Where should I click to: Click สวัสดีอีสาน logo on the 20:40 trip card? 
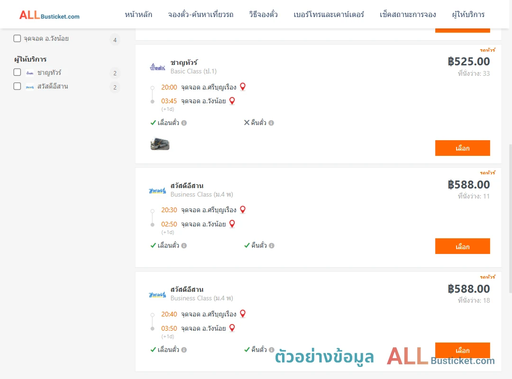[157, 295]
